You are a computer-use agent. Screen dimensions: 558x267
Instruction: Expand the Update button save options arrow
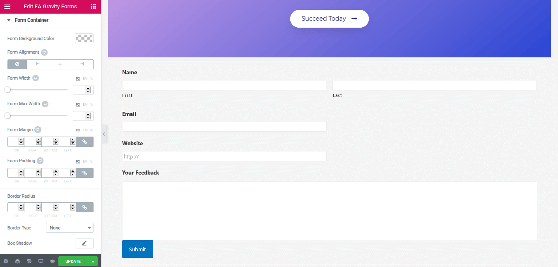[x=93, y=261]
